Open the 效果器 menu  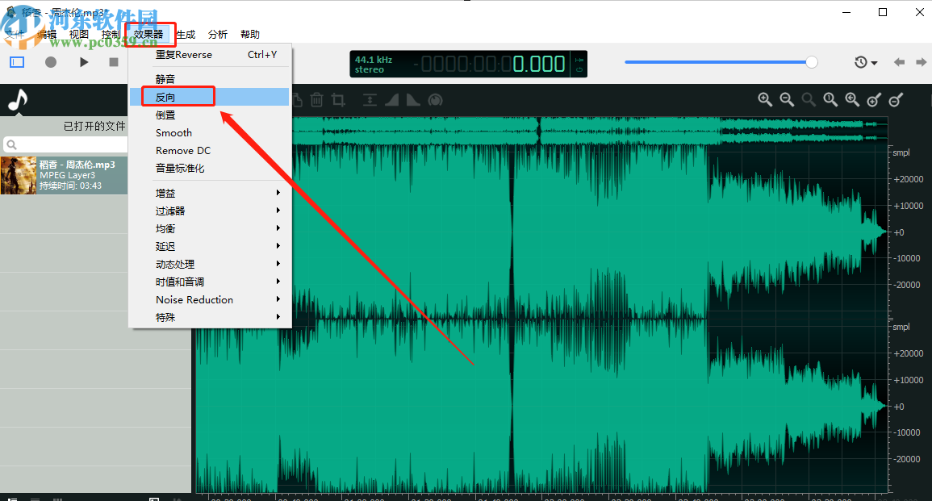(148, 35)
